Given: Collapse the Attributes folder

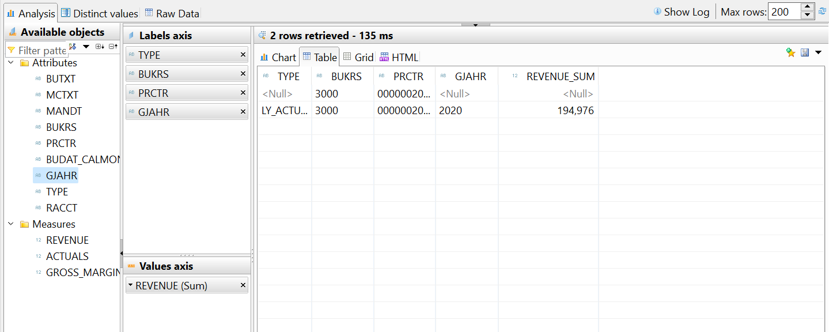Looking at the screenshot, I should coord(11,63).
